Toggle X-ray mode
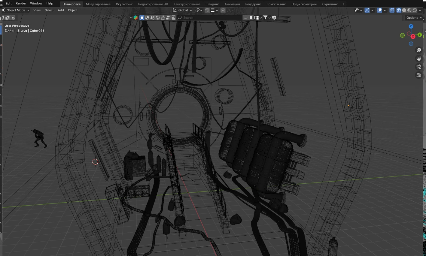Image resolution: width=426 pixels, height=256 pixels. tap(392, 10)
